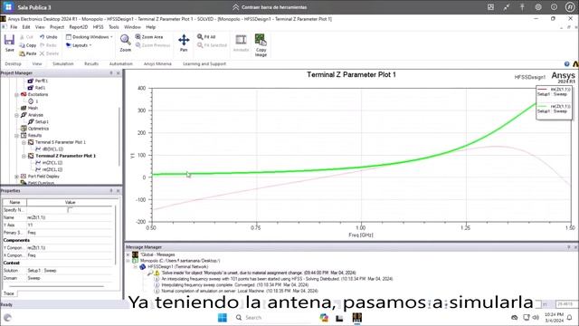Open Docking Windows dropdown
Viewport: 579px width, 326px height.
[x=90, y=37]
